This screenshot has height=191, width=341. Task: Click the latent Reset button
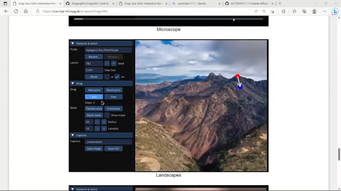(x=94, y=77)
